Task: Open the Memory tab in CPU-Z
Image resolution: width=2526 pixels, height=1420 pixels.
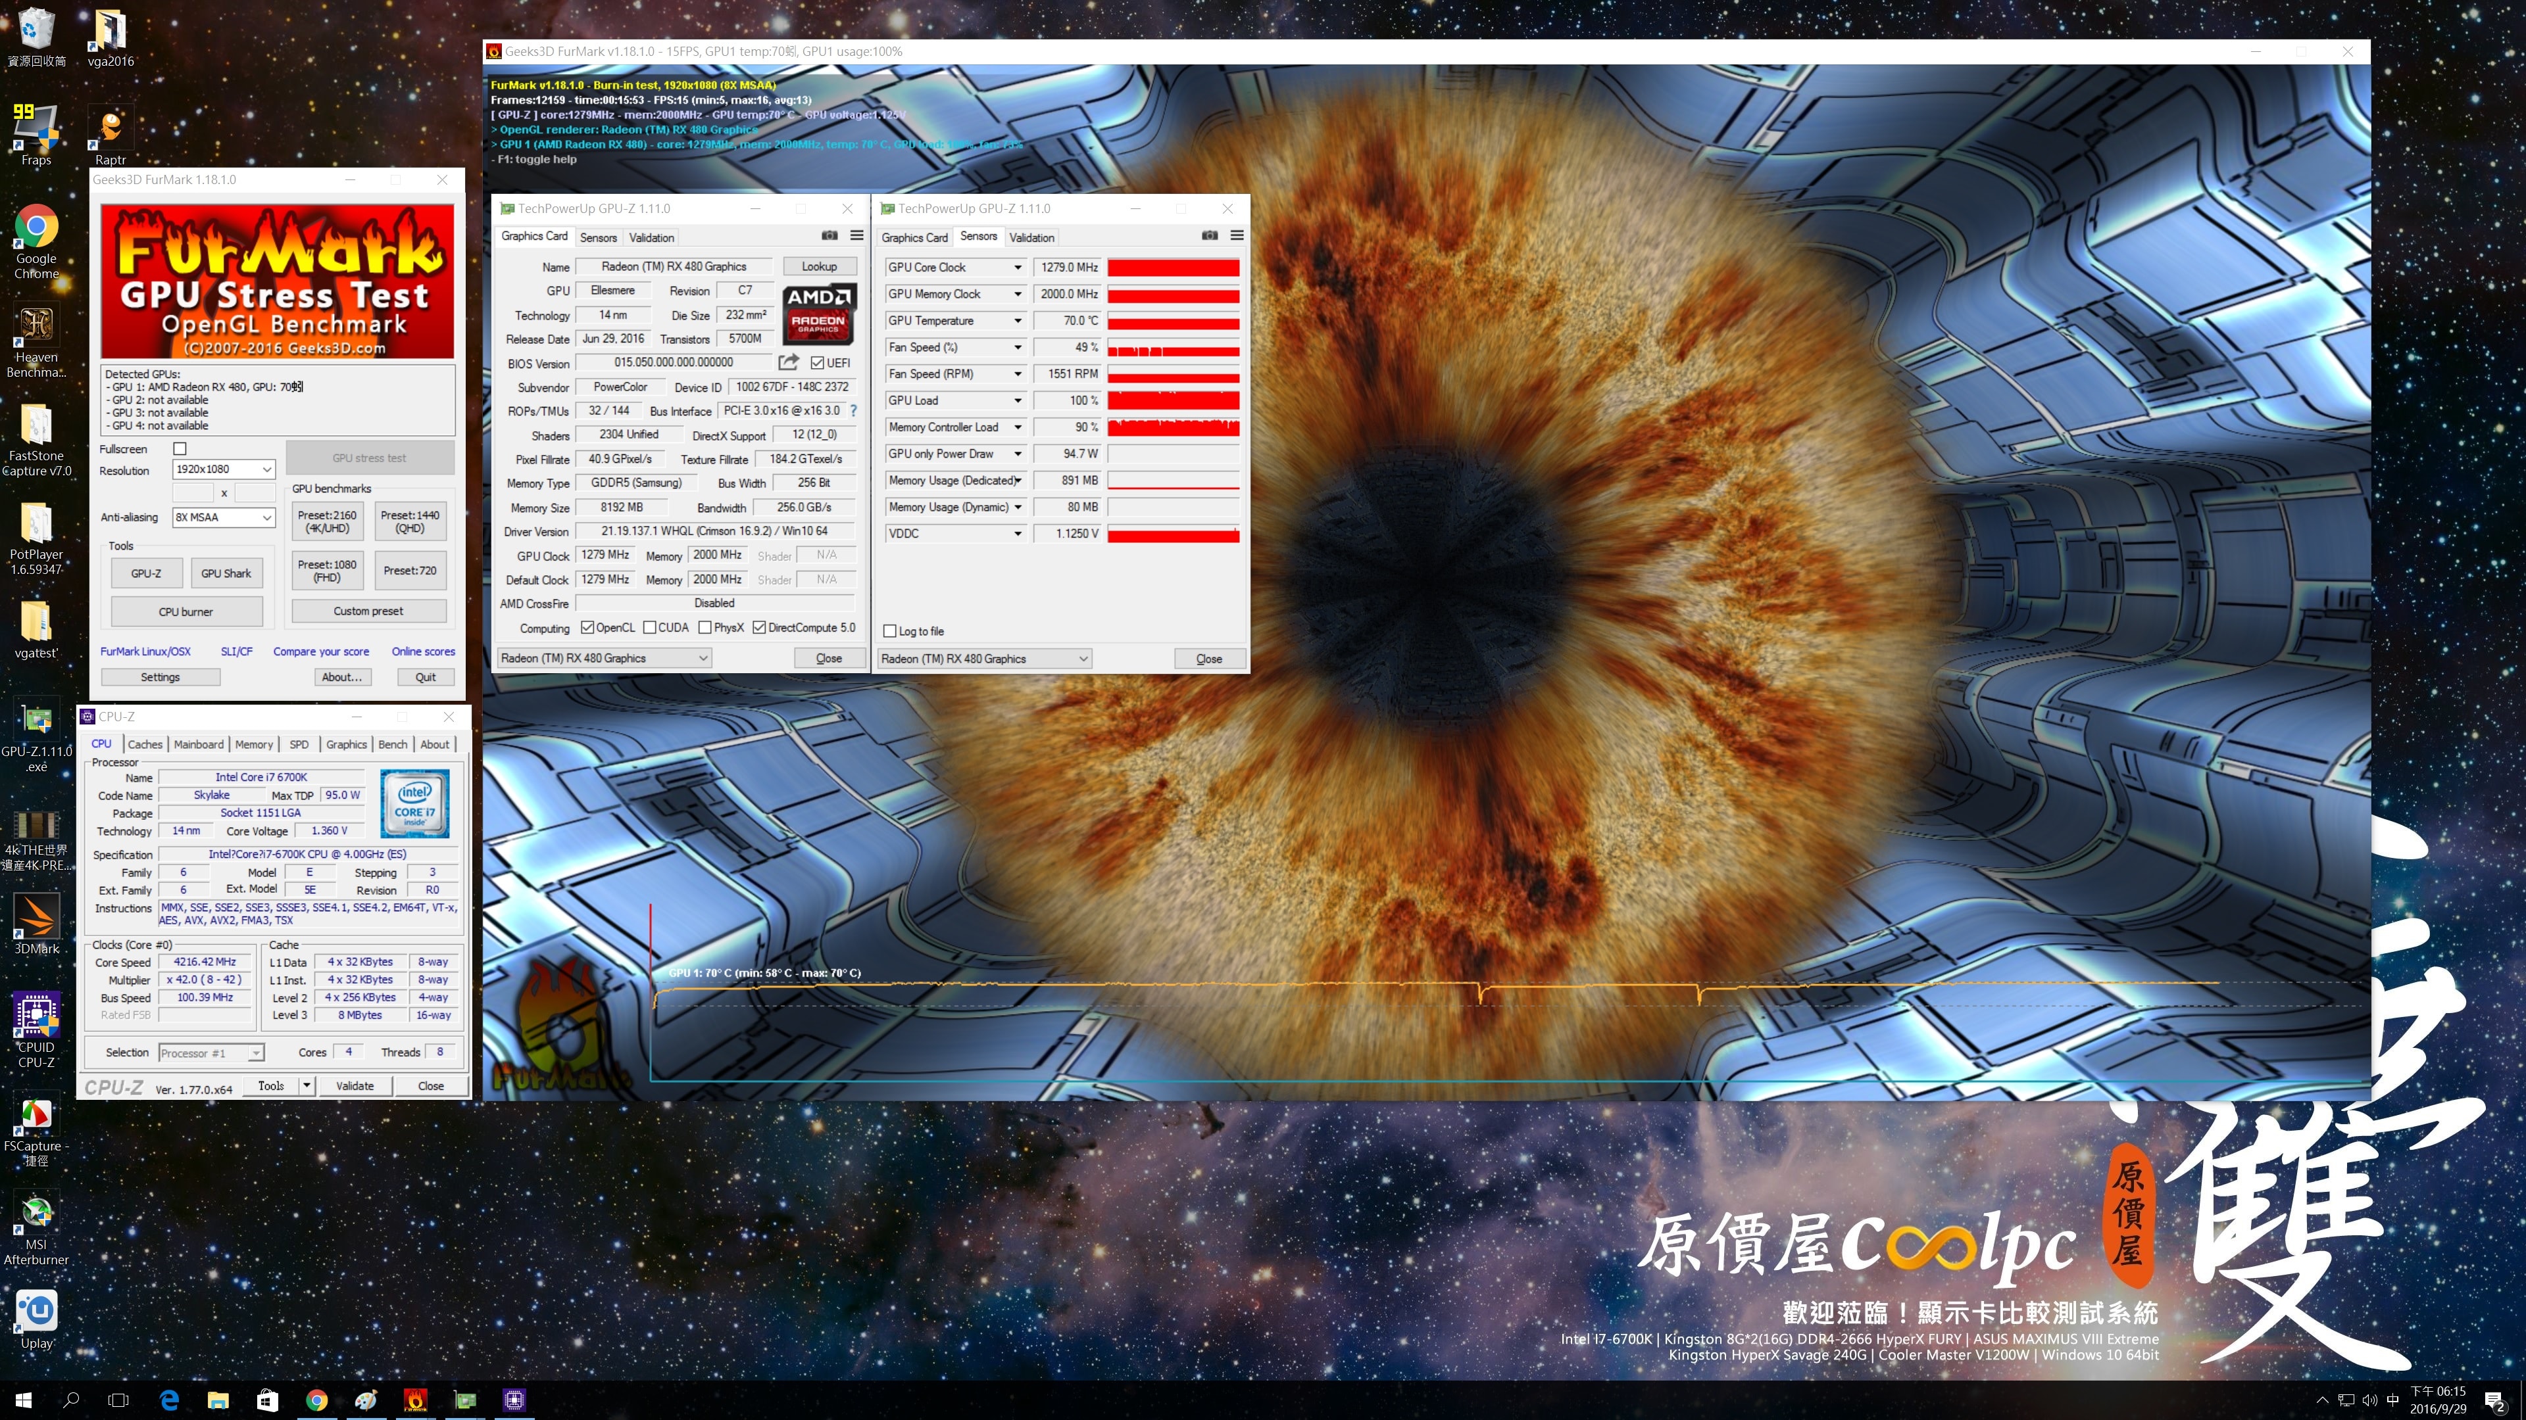Action: pos(254,745)
